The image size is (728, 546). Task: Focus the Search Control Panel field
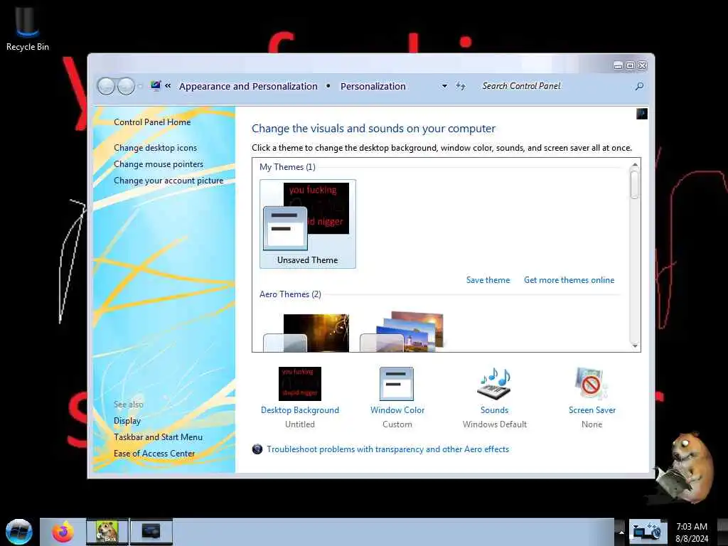tap(555, 86)
